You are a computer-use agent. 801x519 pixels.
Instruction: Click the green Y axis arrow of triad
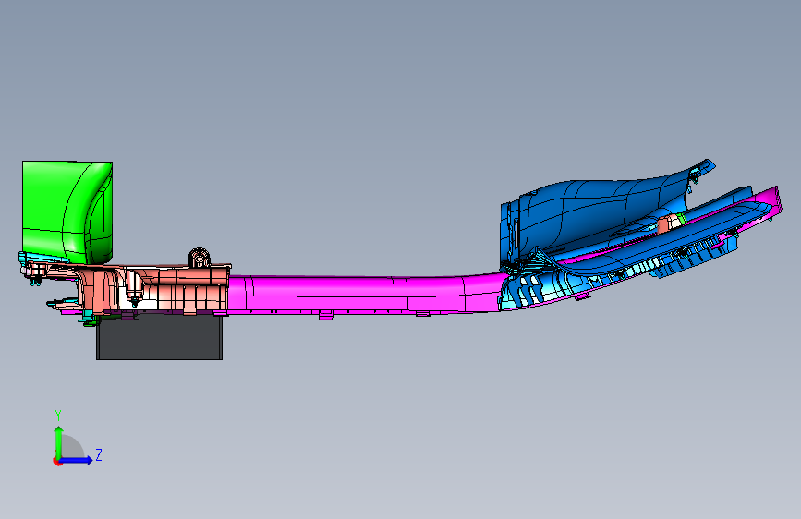[x=59, y=442]
